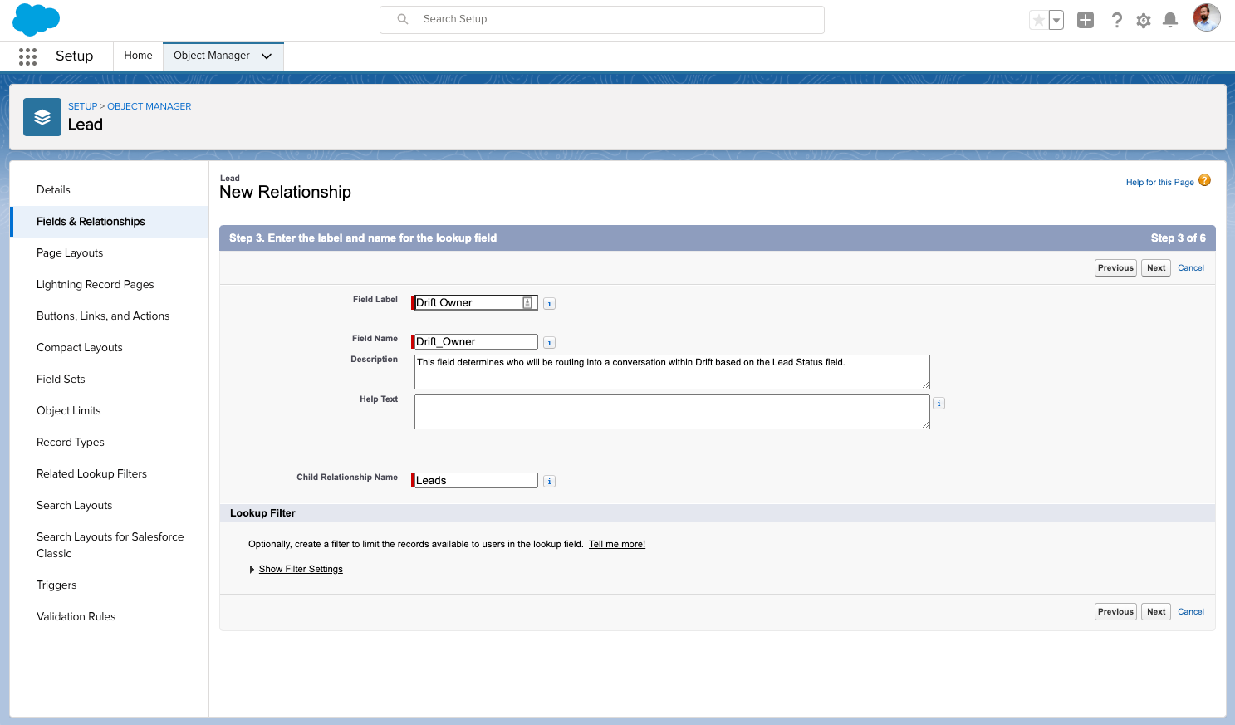Screen dimensions: 1235x725
Task: Open the Tell me more! link
Action: pyautogui.click(x=617, y=545)
